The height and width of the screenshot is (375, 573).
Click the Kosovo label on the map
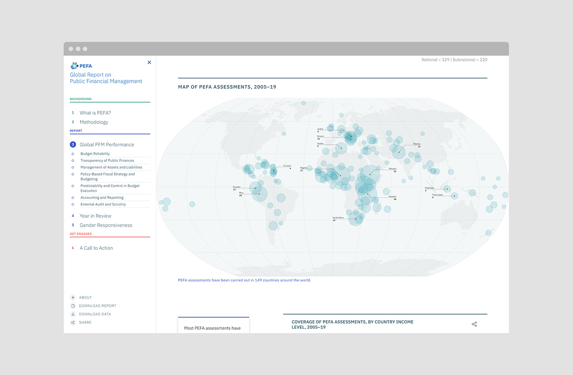point(321,136)
